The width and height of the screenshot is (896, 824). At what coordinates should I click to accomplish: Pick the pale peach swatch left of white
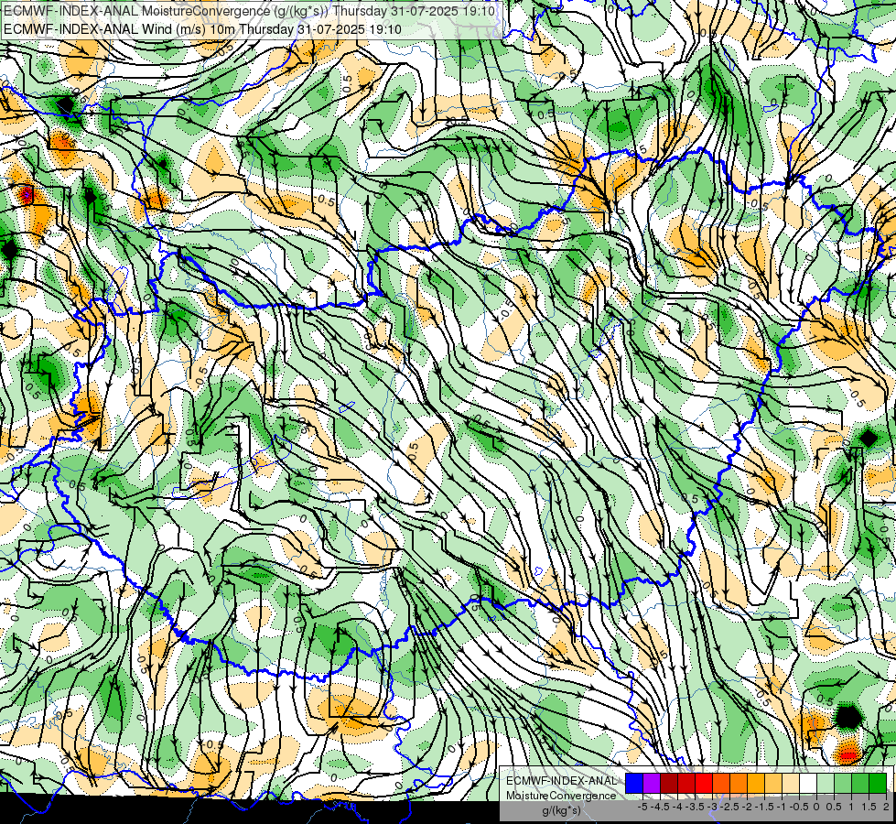(791, 783)
